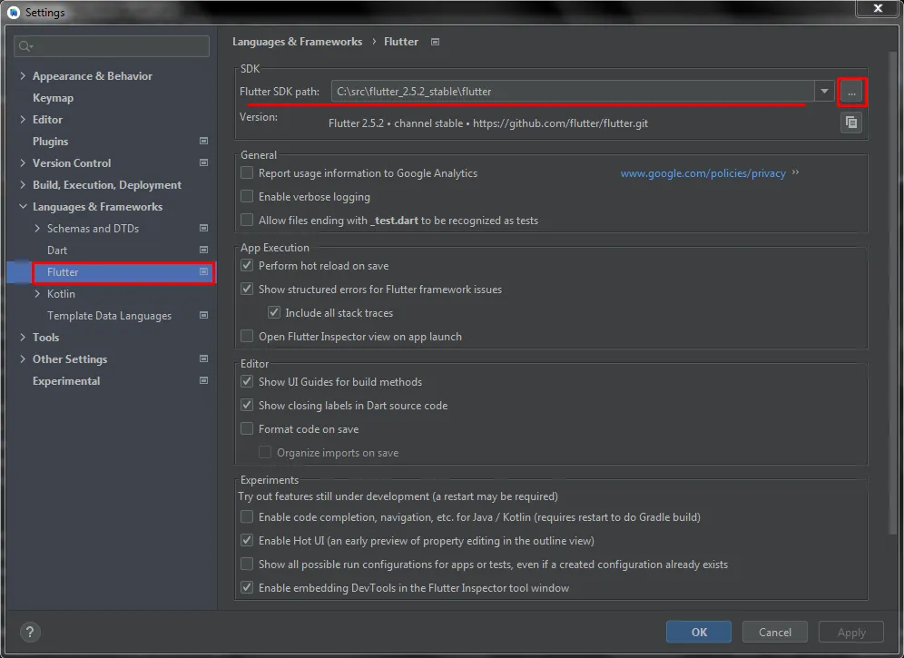Uncheck Include all stack traces
Viewport: 904px width, 658px height.
[x=274, y=312]
